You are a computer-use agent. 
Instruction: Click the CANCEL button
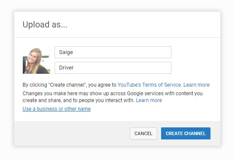tap(143, 133)
